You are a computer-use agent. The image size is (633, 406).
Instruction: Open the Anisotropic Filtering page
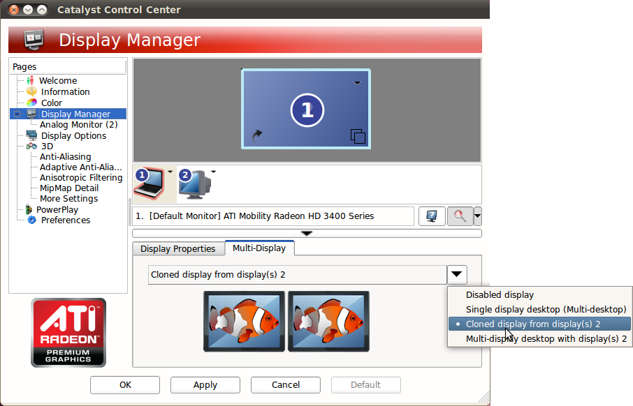81,177
